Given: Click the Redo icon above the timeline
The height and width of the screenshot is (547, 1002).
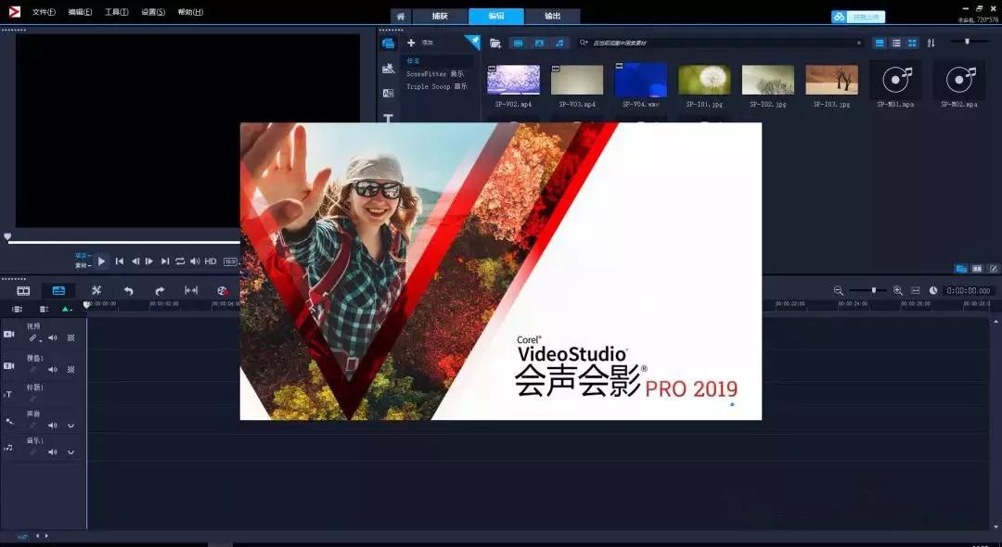Looking at the screenshot, I should click(x=161, y=290).
